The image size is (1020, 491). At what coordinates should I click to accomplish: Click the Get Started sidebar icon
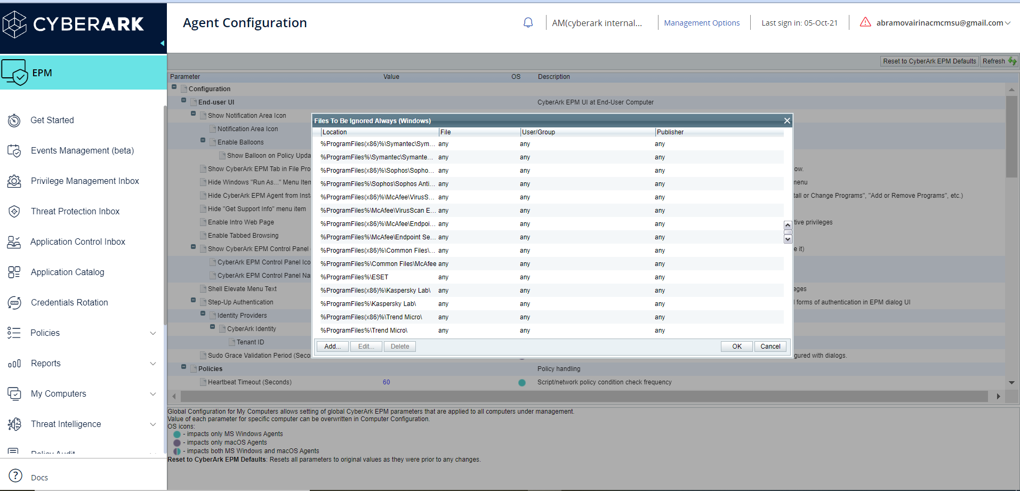(14, 120)
